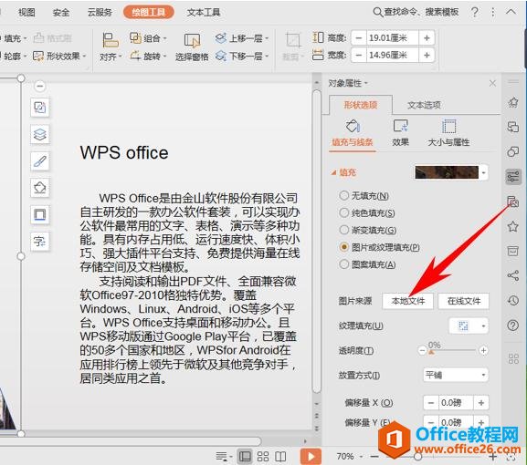Select the 填充与线条 fill icon
527x465 pixels.
coord(353,127)
